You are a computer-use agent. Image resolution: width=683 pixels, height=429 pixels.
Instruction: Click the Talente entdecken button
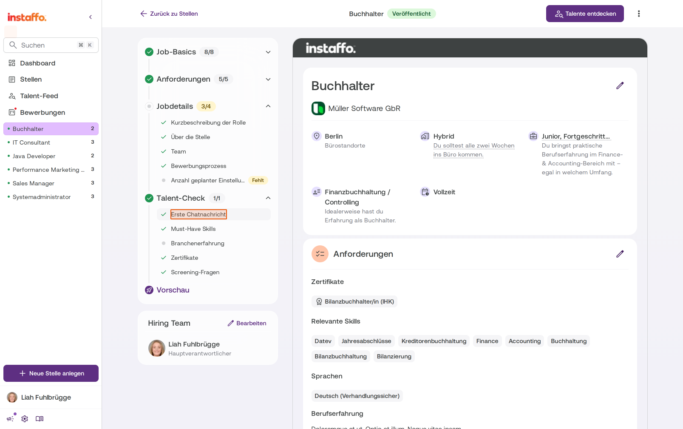pyautogui.click(x=585, y=14)
